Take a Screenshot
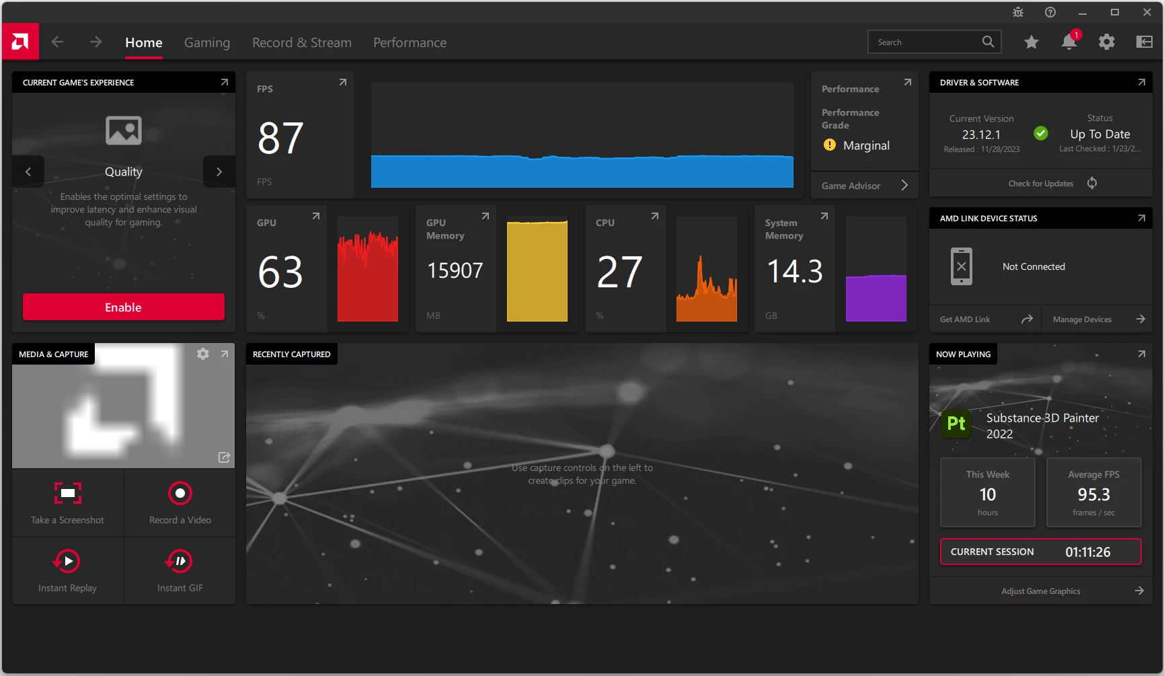The height and width of the screenshot is (676, 1164). point(67,503)
